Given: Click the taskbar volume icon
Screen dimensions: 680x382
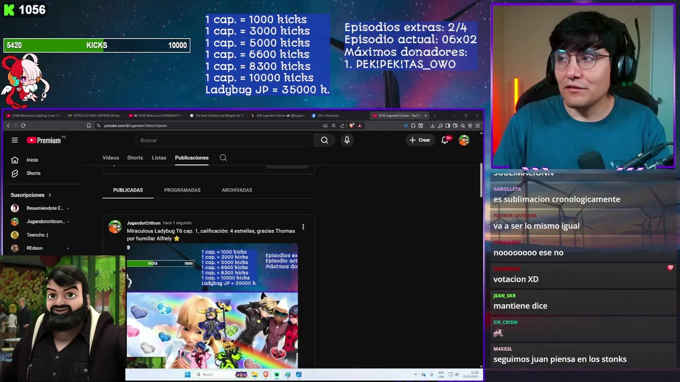Looking at the screenshot, I should [457, 375].
